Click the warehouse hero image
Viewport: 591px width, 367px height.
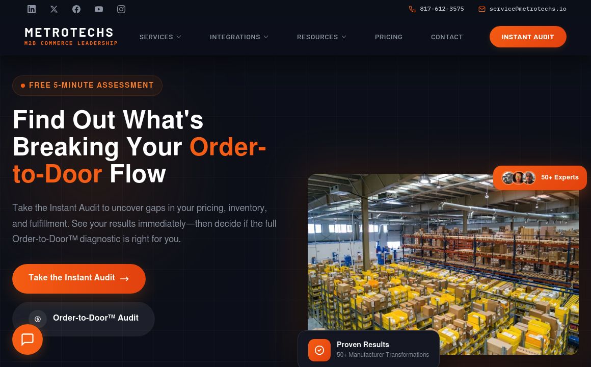[443, 264]
